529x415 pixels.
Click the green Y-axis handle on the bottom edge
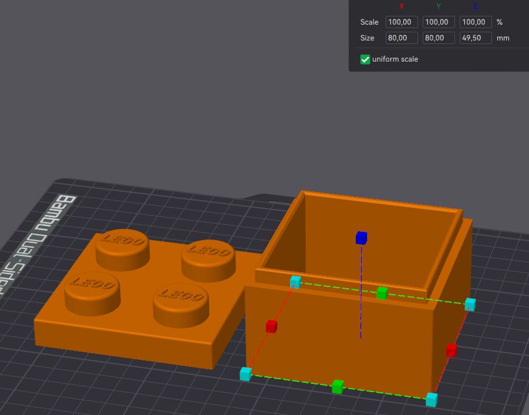(x=339, y=386)
